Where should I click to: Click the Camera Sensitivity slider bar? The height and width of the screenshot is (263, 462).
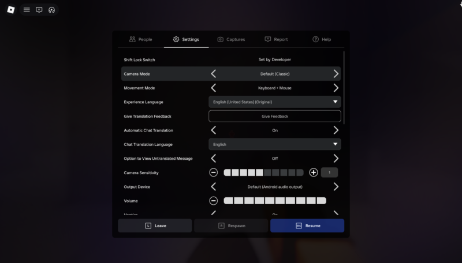pyautogui.click(x=263, y=172)
